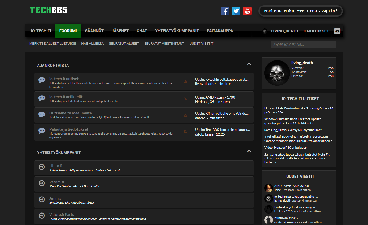Open TechBBS Facebook page via Facebook icon
This screenshot has height=225, width=368.
click(225, 11)
